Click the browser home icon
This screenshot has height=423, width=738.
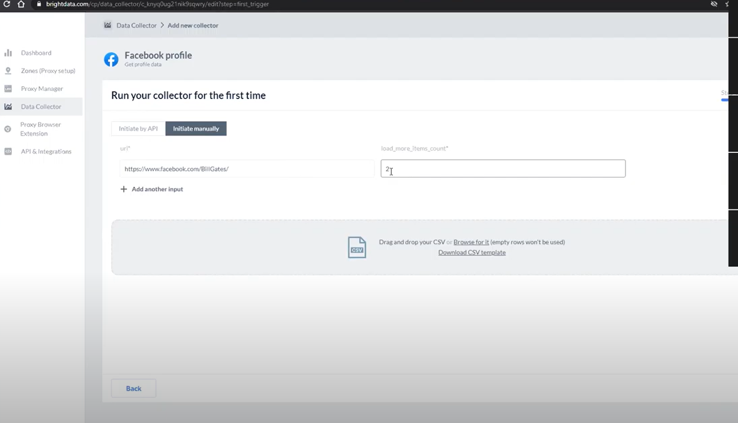(21, 4)
